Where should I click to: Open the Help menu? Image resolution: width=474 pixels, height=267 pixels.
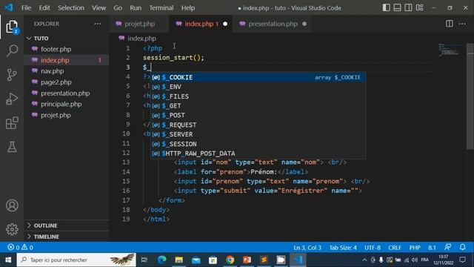click(188, 8)
